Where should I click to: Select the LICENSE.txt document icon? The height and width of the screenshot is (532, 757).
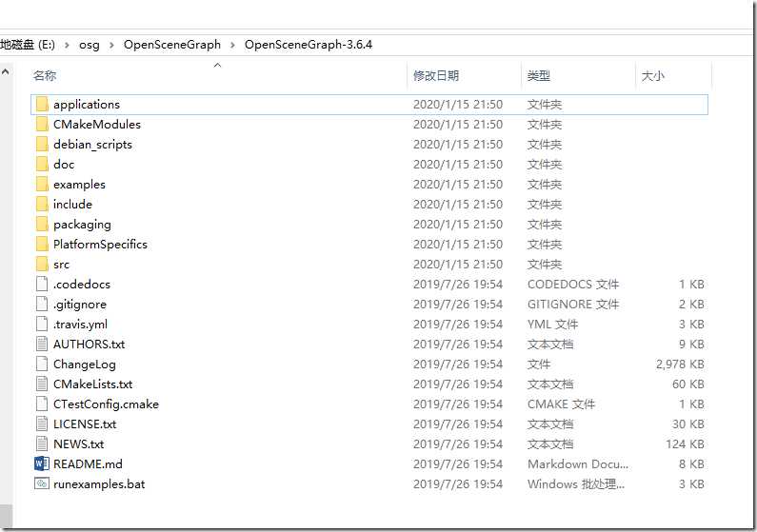(x=42, y=424)
